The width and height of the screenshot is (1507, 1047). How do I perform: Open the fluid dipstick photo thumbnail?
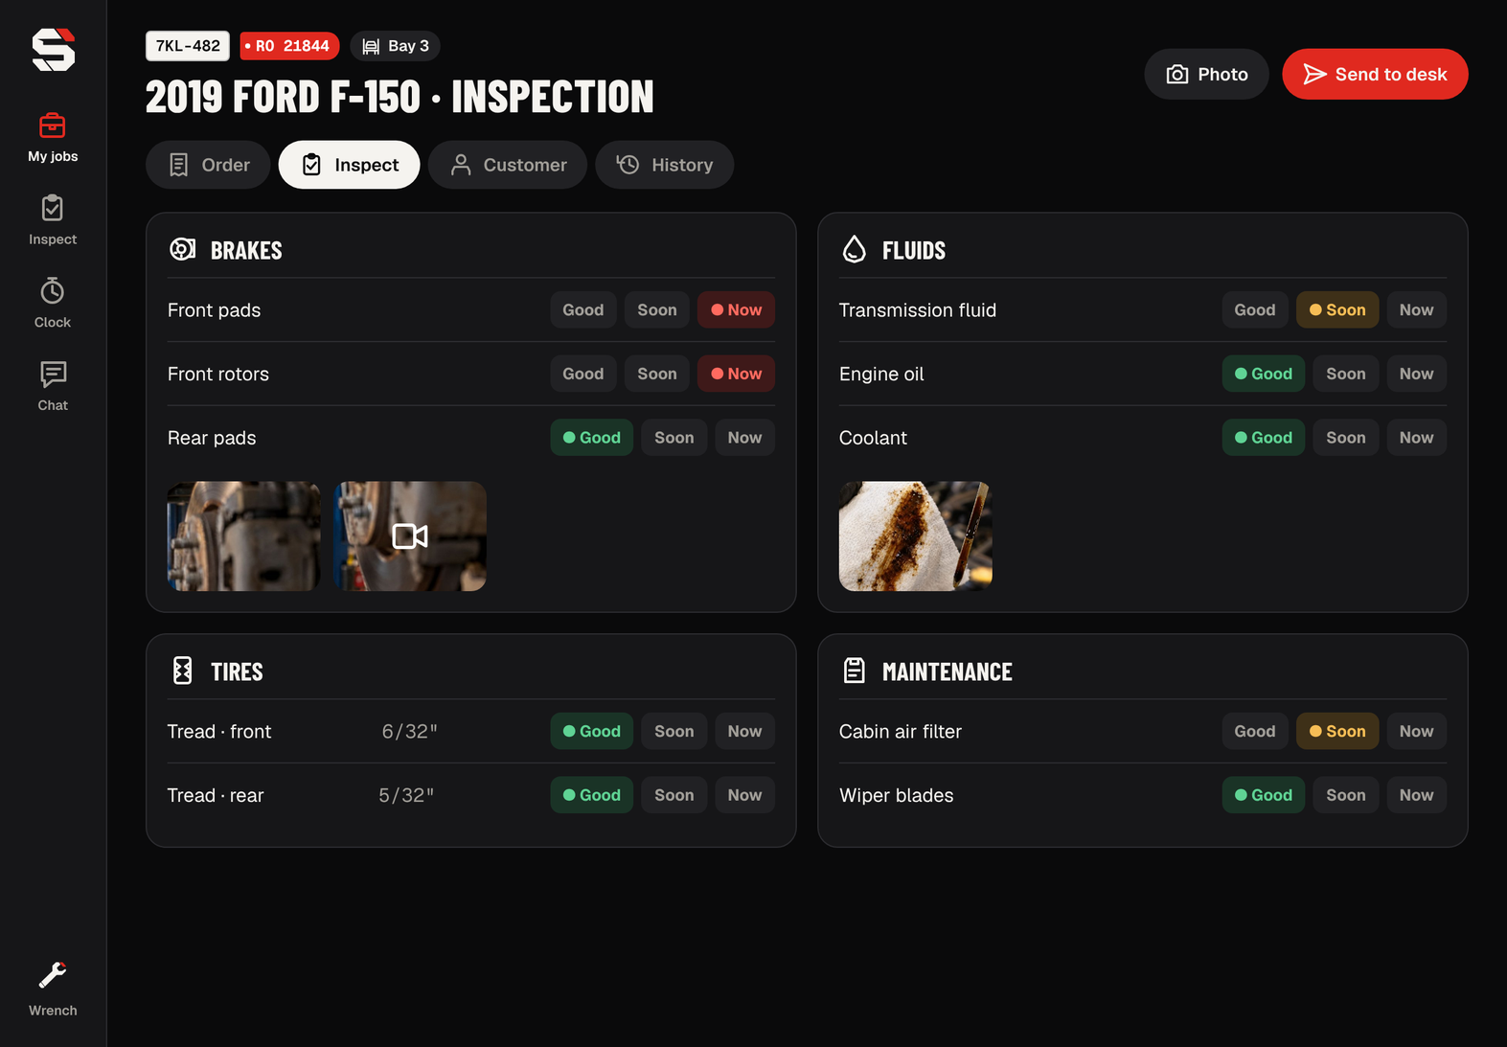tap(916, 536)
